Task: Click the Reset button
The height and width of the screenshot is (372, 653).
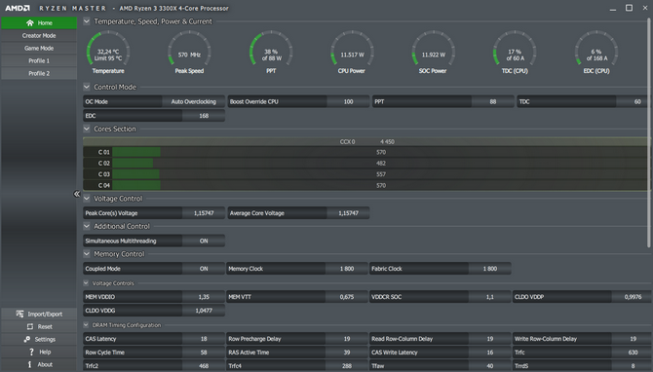Action: 39,326
